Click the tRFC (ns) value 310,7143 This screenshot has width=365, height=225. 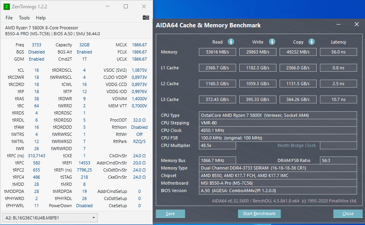point(36,156)
